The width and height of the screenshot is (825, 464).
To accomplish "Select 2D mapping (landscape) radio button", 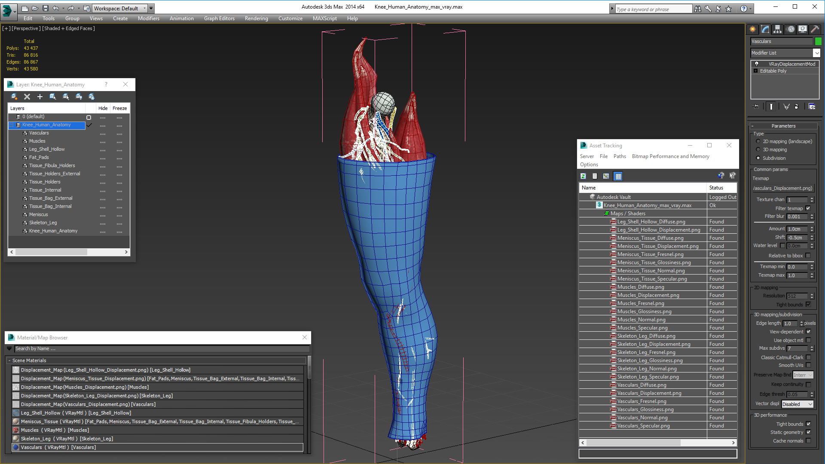I will [x=758, y=141].
